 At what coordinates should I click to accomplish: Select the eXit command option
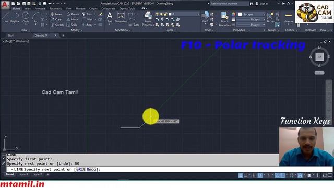[x=81, y=169]
